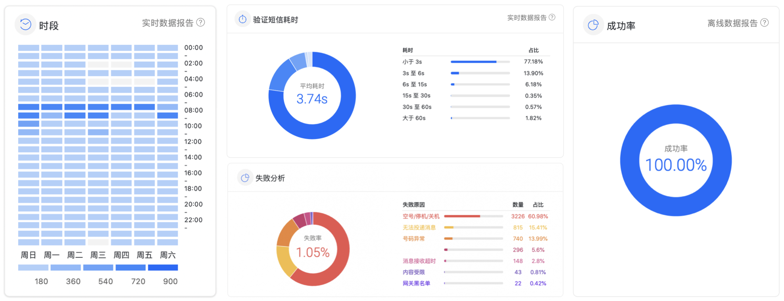Screen dimensions: 784x301
Task: Click the 消息接收超时 failure reason
Action: click(x=419, y=261)
